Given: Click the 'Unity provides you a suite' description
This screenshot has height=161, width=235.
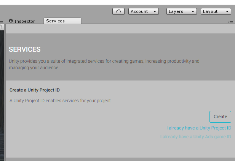Looking at the screenshot, I should 104,65.
